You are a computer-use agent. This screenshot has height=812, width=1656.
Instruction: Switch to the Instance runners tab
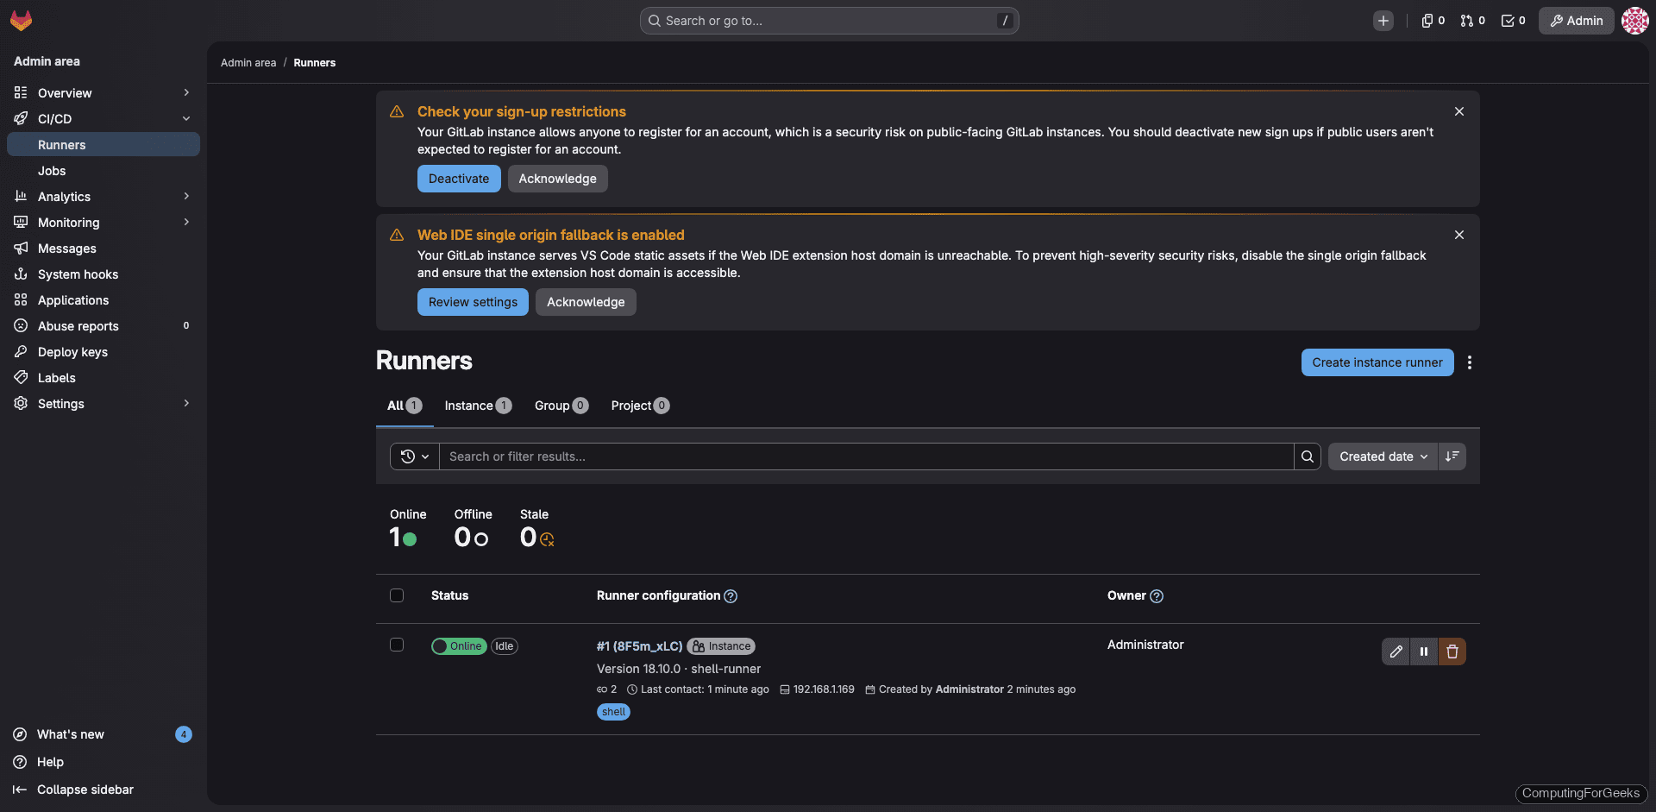point(477,406)
